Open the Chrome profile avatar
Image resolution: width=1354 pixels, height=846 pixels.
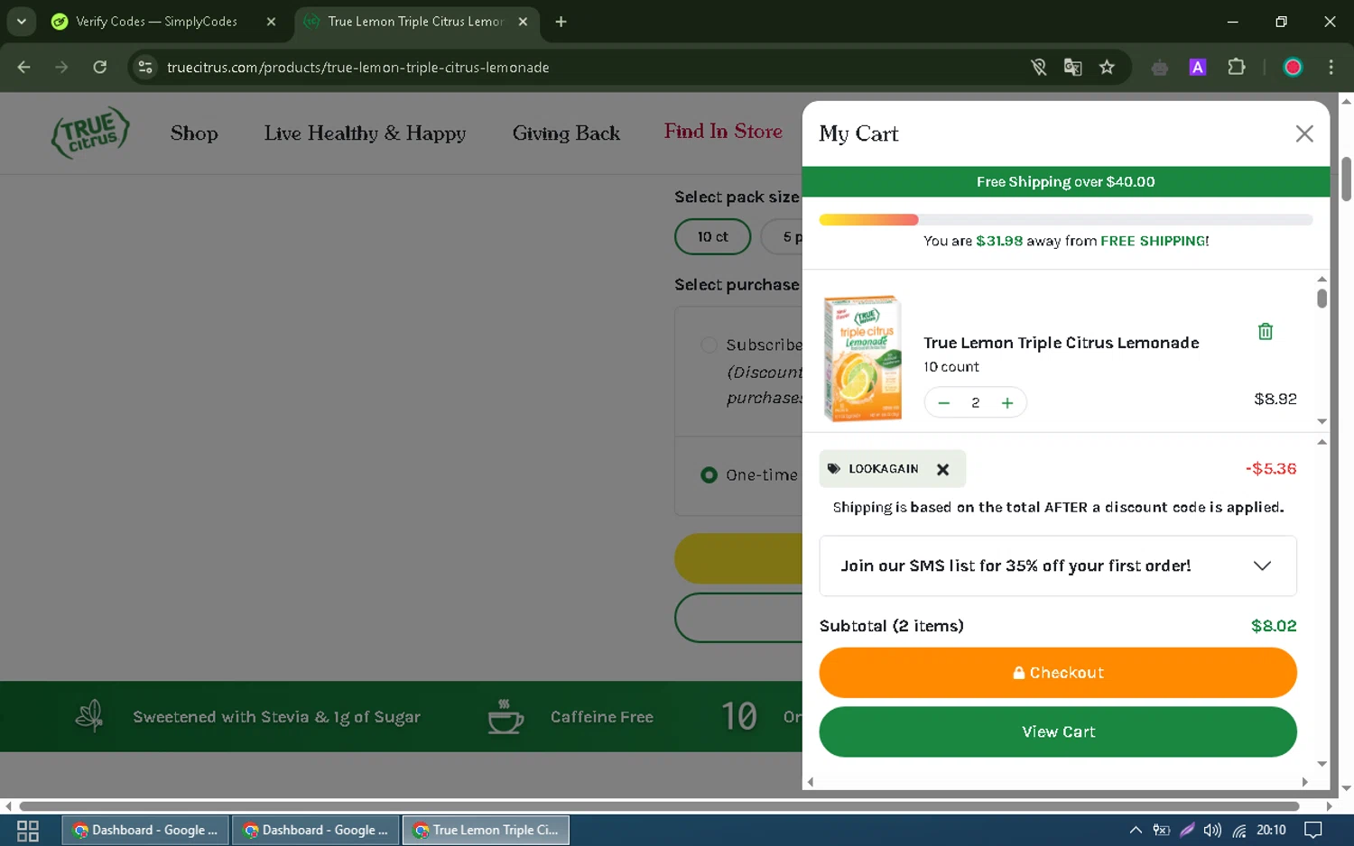coord(1293,67)
